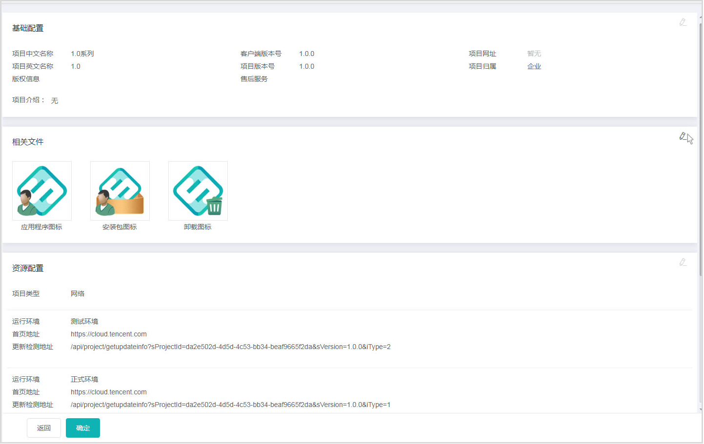The width and height of the screenshot is (704, 444).
Task: Click the 暂无 project website placeholder
Action: (534, 54)
